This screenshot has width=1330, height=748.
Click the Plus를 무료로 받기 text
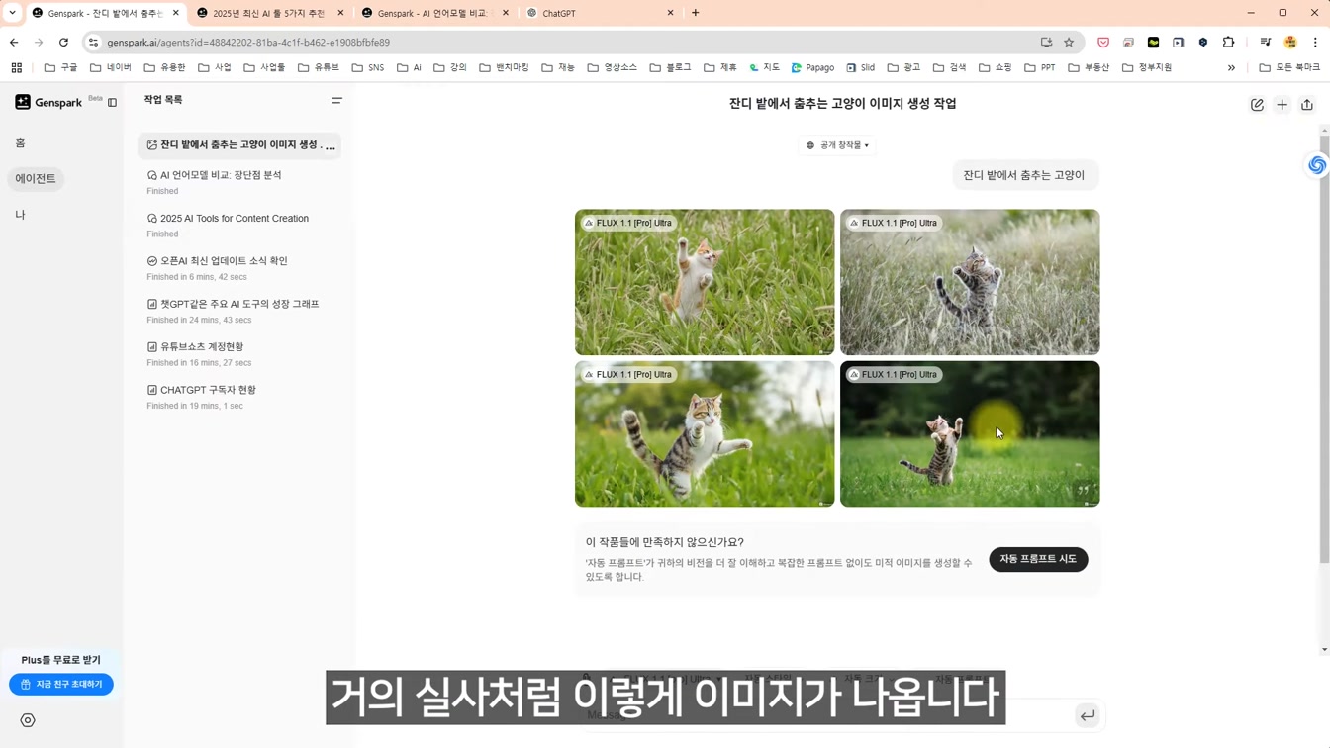tap(60, 660)
